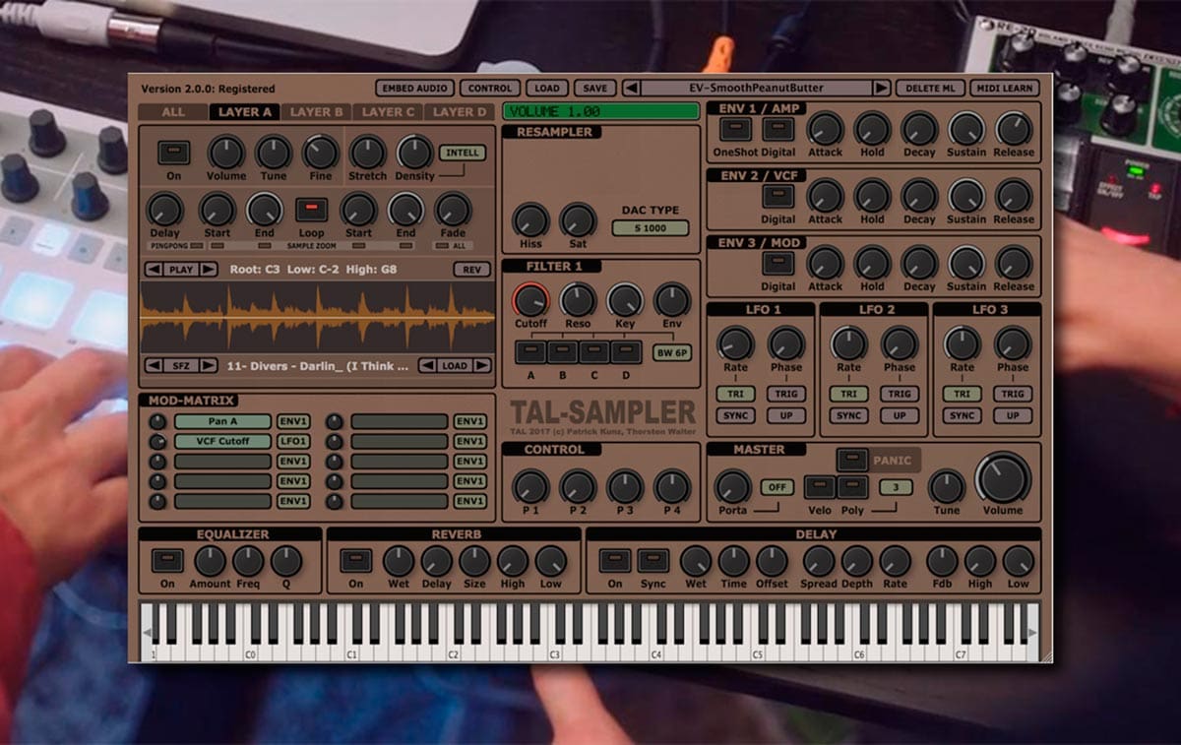Screen dimensions: 1181x745
Task: Toggle the Poly switch in Master
Action: 852,486
